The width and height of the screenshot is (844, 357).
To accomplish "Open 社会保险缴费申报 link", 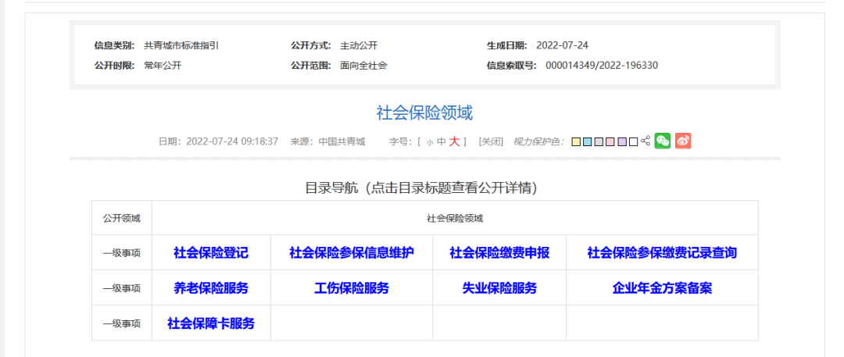I will 499,253.
